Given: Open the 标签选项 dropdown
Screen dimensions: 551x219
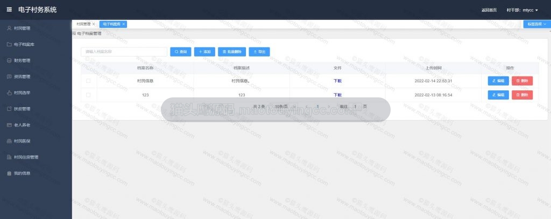Looking at the screenshot, I should pos(537,24).
